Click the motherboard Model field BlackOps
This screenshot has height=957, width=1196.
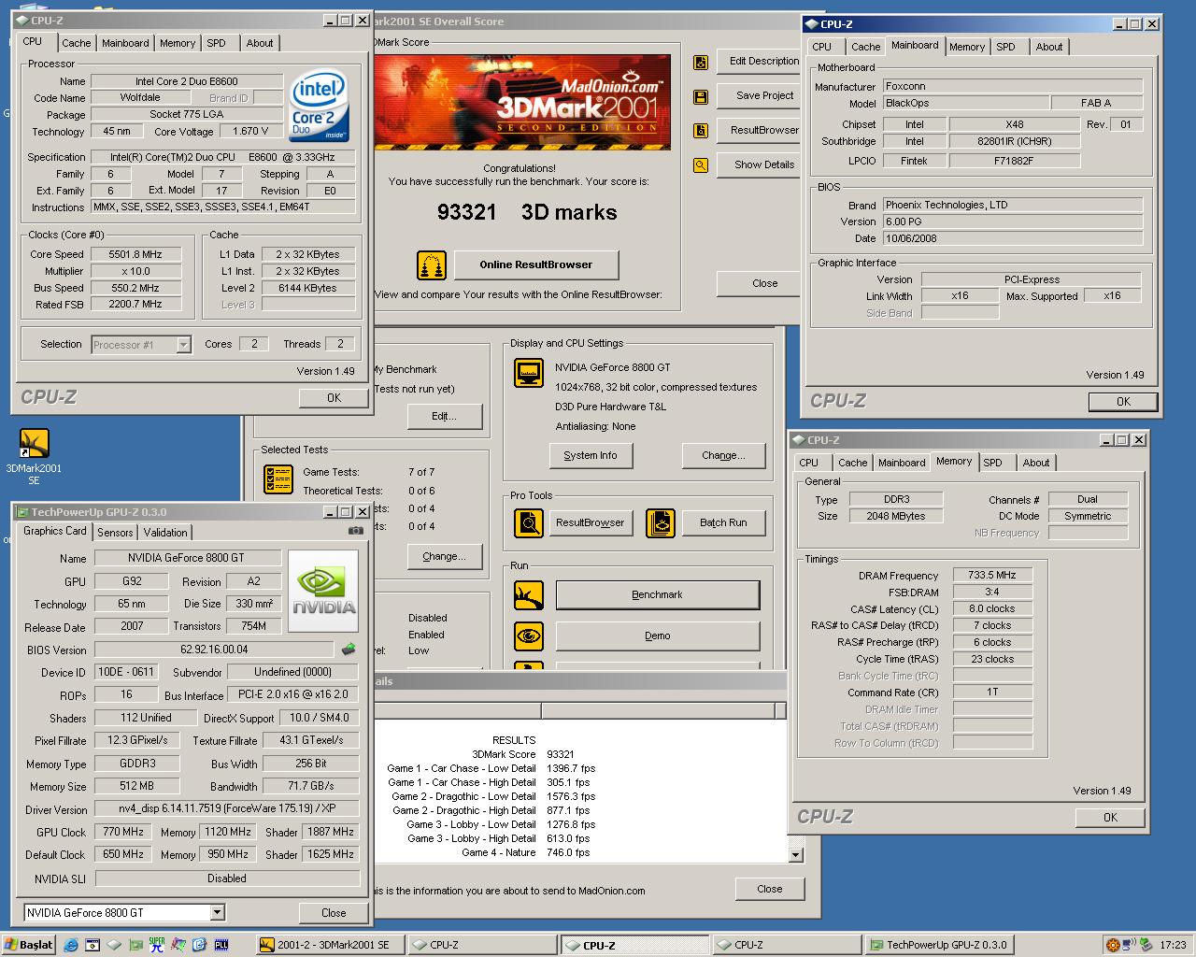965,104
